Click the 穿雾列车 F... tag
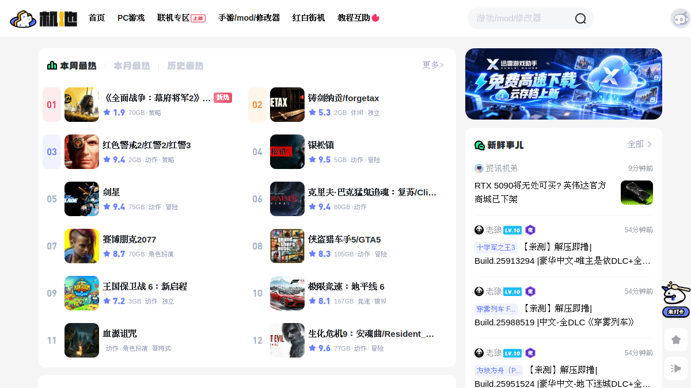The width and height of the screenshot is (691, 388). (x=496, y=309)
